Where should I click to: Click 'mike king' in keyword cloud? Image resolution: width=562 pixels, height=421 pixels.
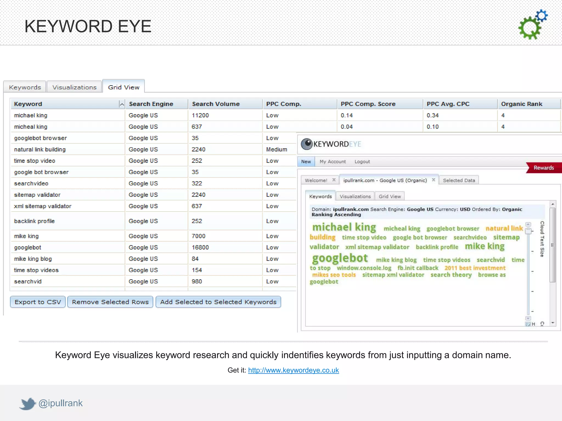pyautogui.click(x=485, y=246)
